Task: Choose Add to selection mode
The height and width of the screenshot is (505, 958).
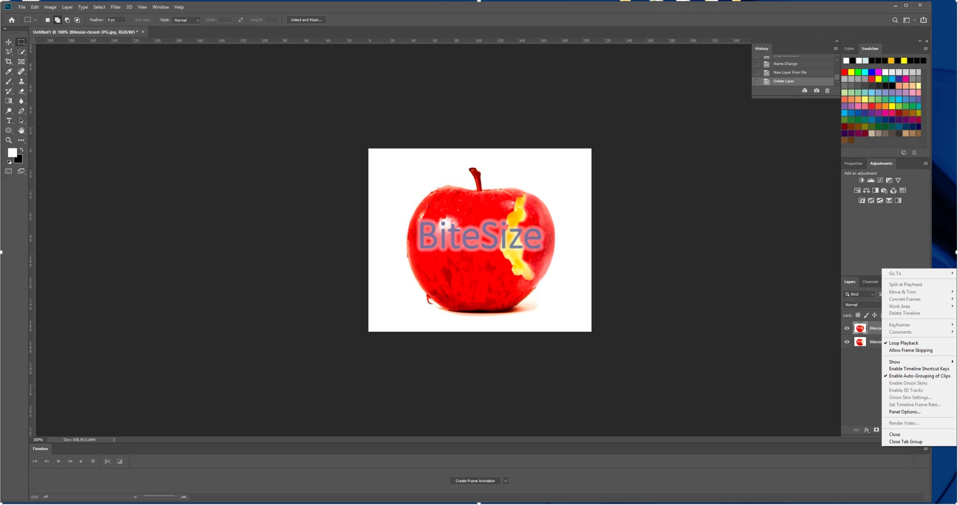Action: click(57, 20)
